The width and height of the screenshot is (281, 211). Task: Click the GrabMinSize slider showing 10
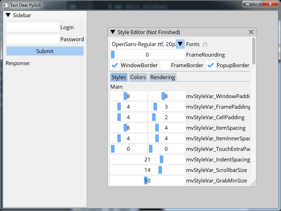(147, 180)
